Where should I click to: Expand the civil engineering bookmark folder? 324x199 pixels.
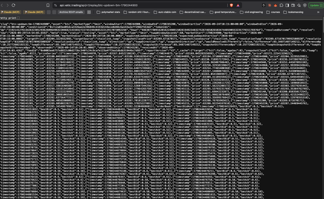point(251,12)
